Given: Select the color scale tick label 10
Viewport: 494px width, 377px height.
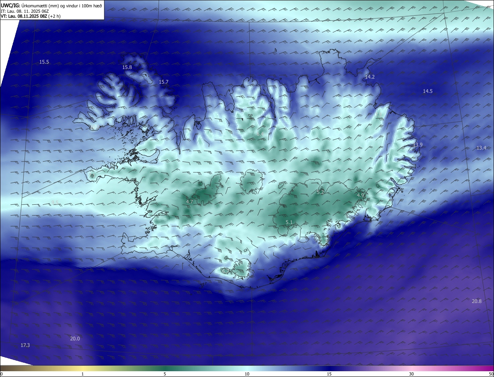Looking at the screenshot, I should pyautogui.click(x=247, y=374).
